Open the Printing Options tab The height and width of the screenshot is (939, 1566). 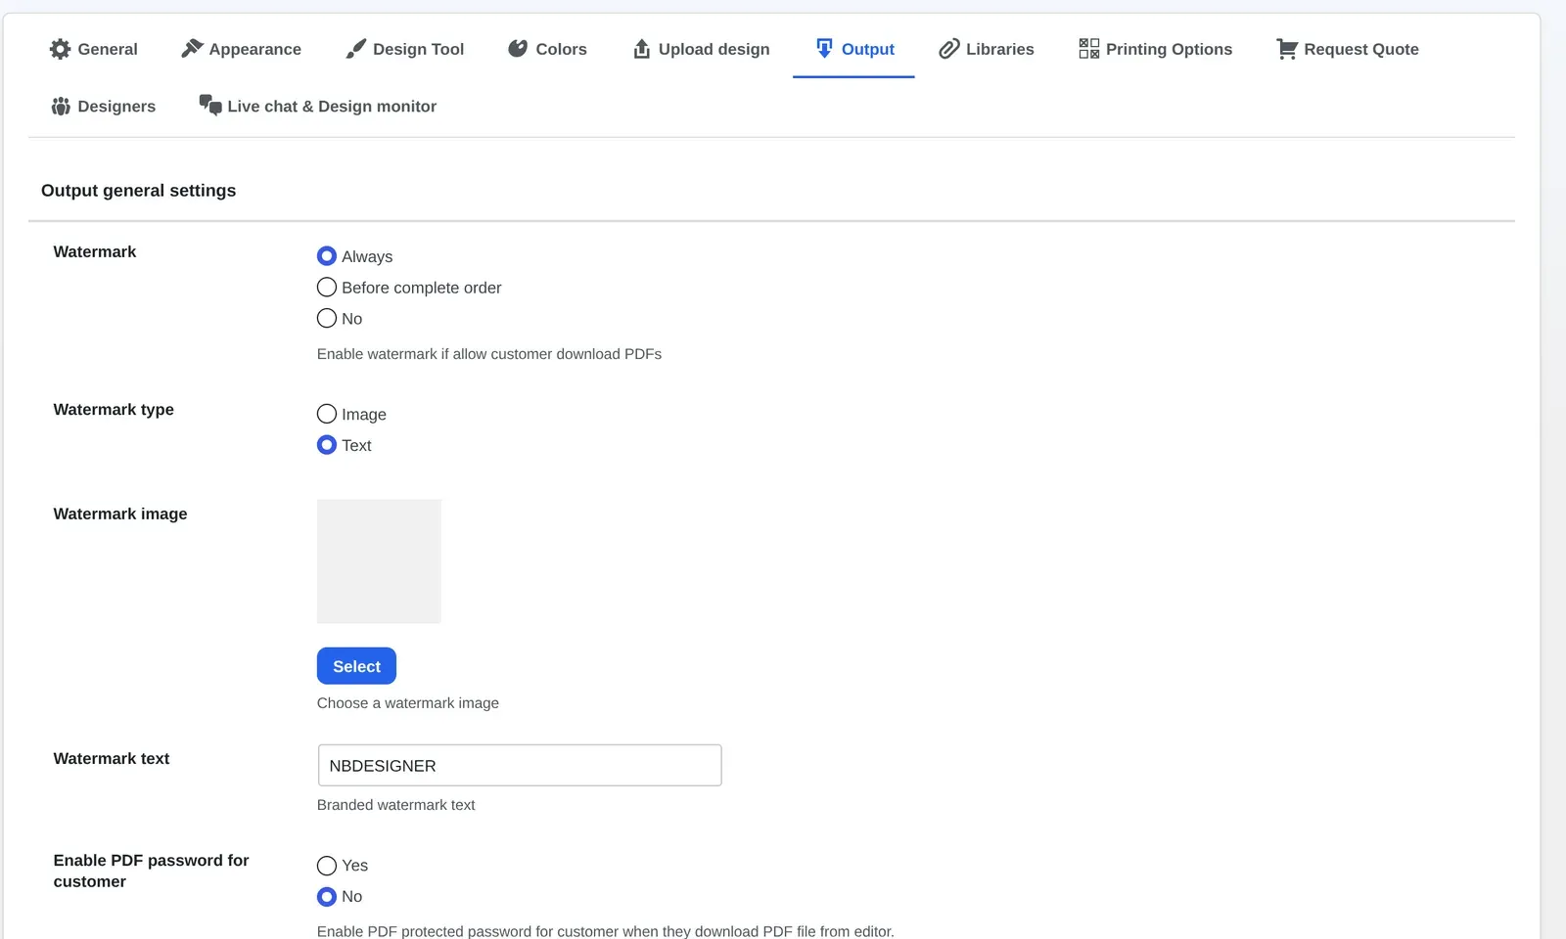1156,49
